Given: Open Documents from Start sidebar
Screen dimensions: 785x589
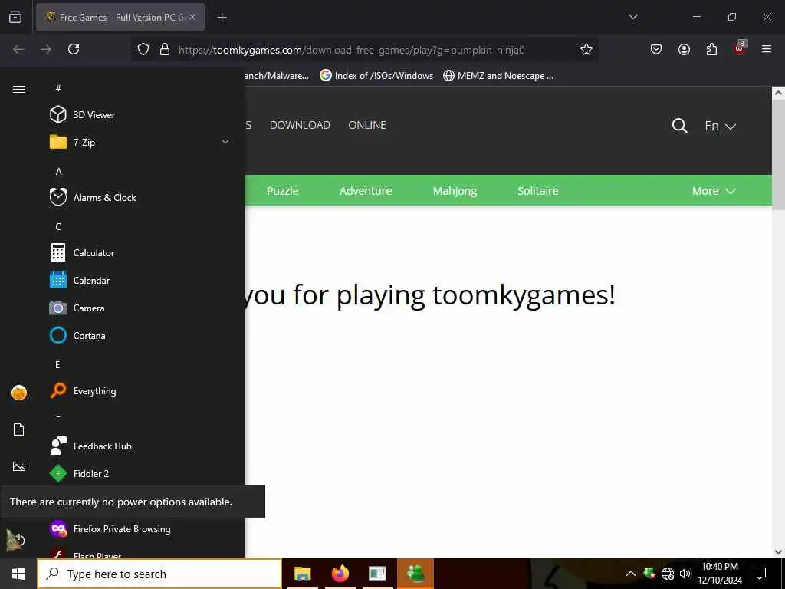Looking at the screenshot, I should pos(19,429).
